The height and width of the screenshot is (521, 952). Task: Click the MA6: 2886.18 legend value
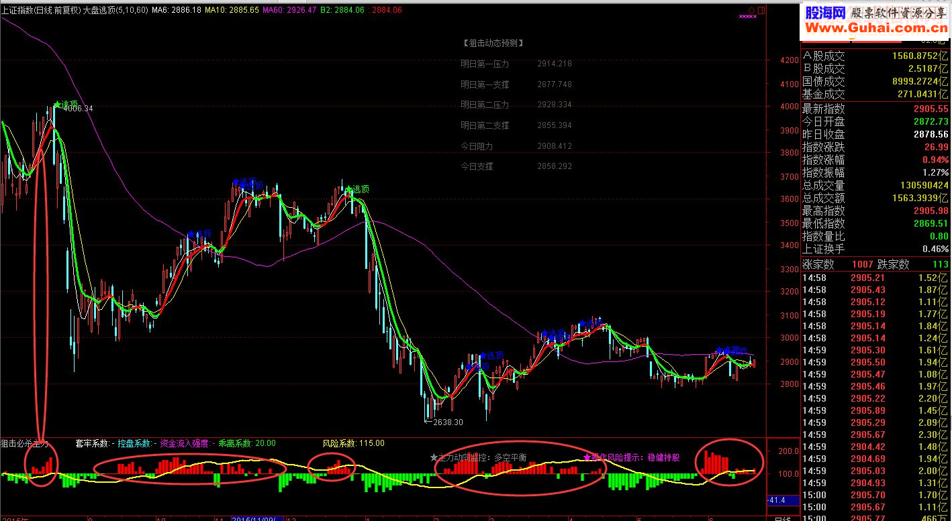pos(177,10)
